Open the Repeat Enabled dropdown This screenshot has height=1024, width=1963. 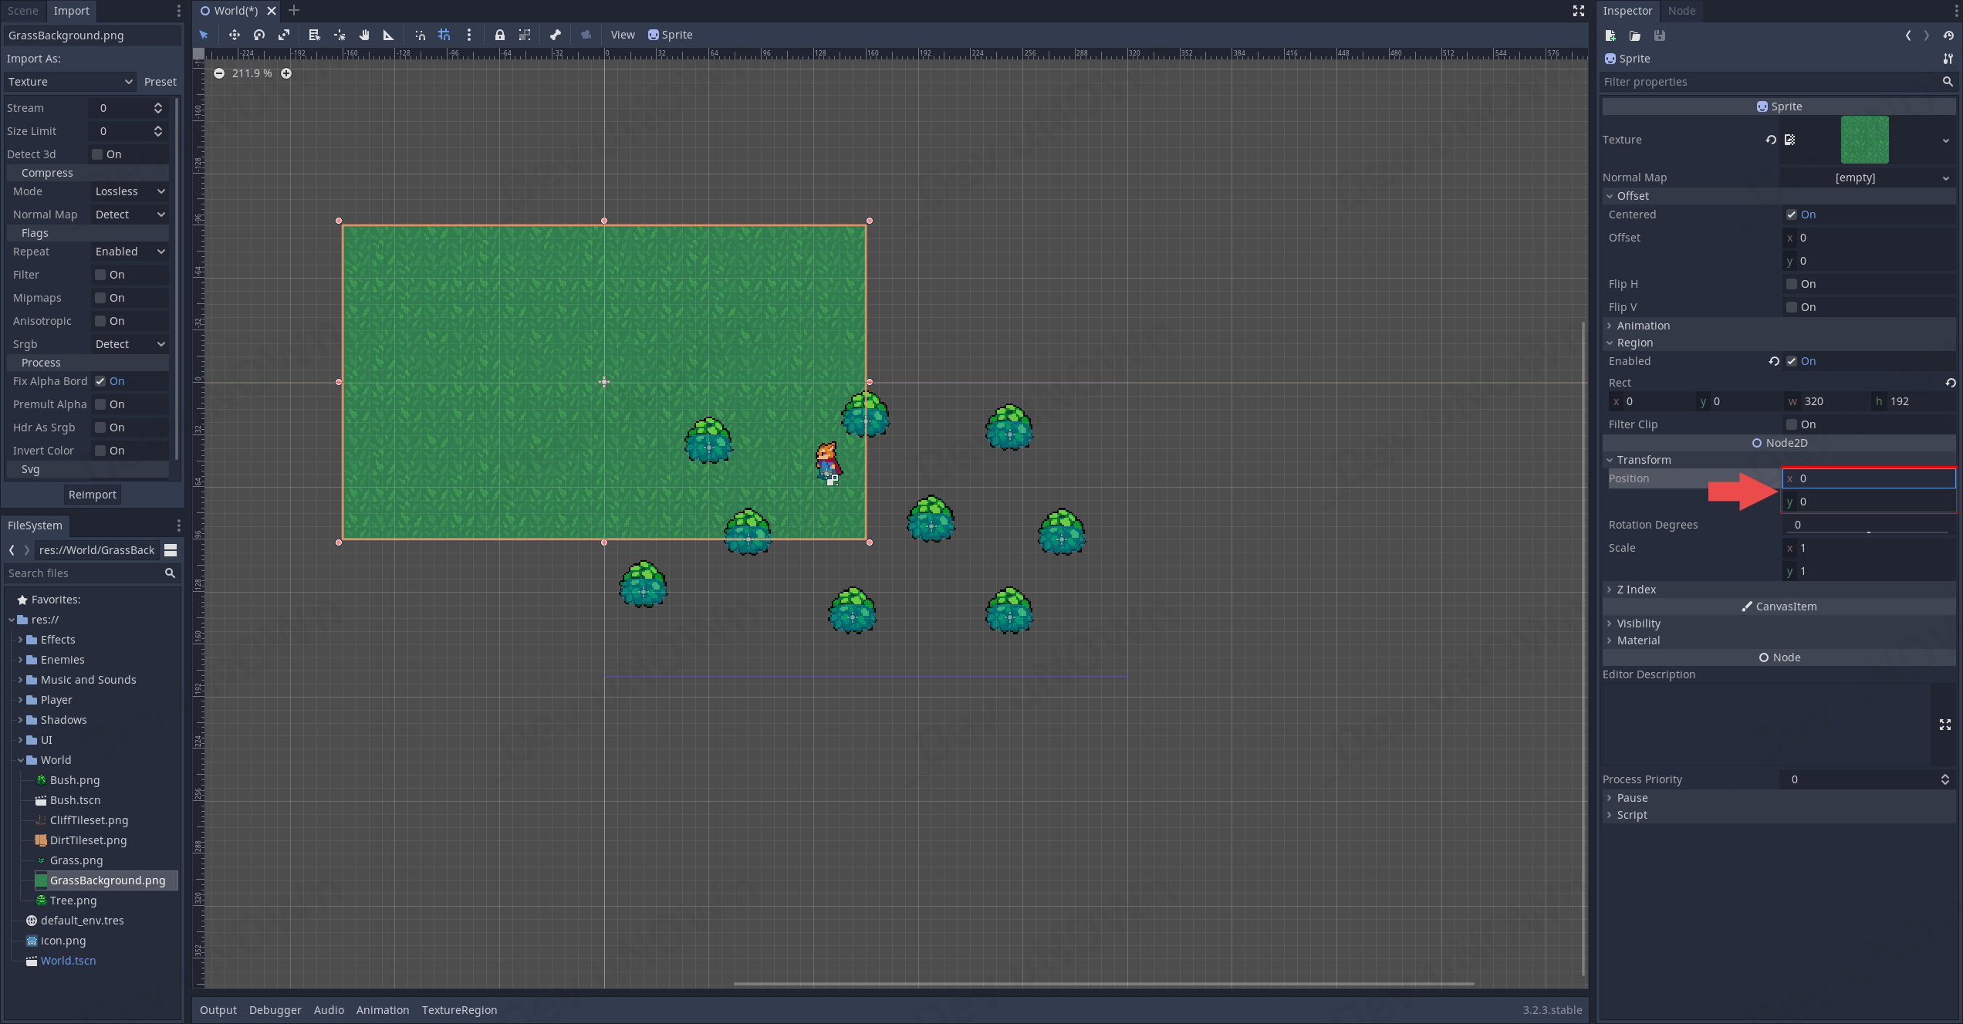pos(130,252)
